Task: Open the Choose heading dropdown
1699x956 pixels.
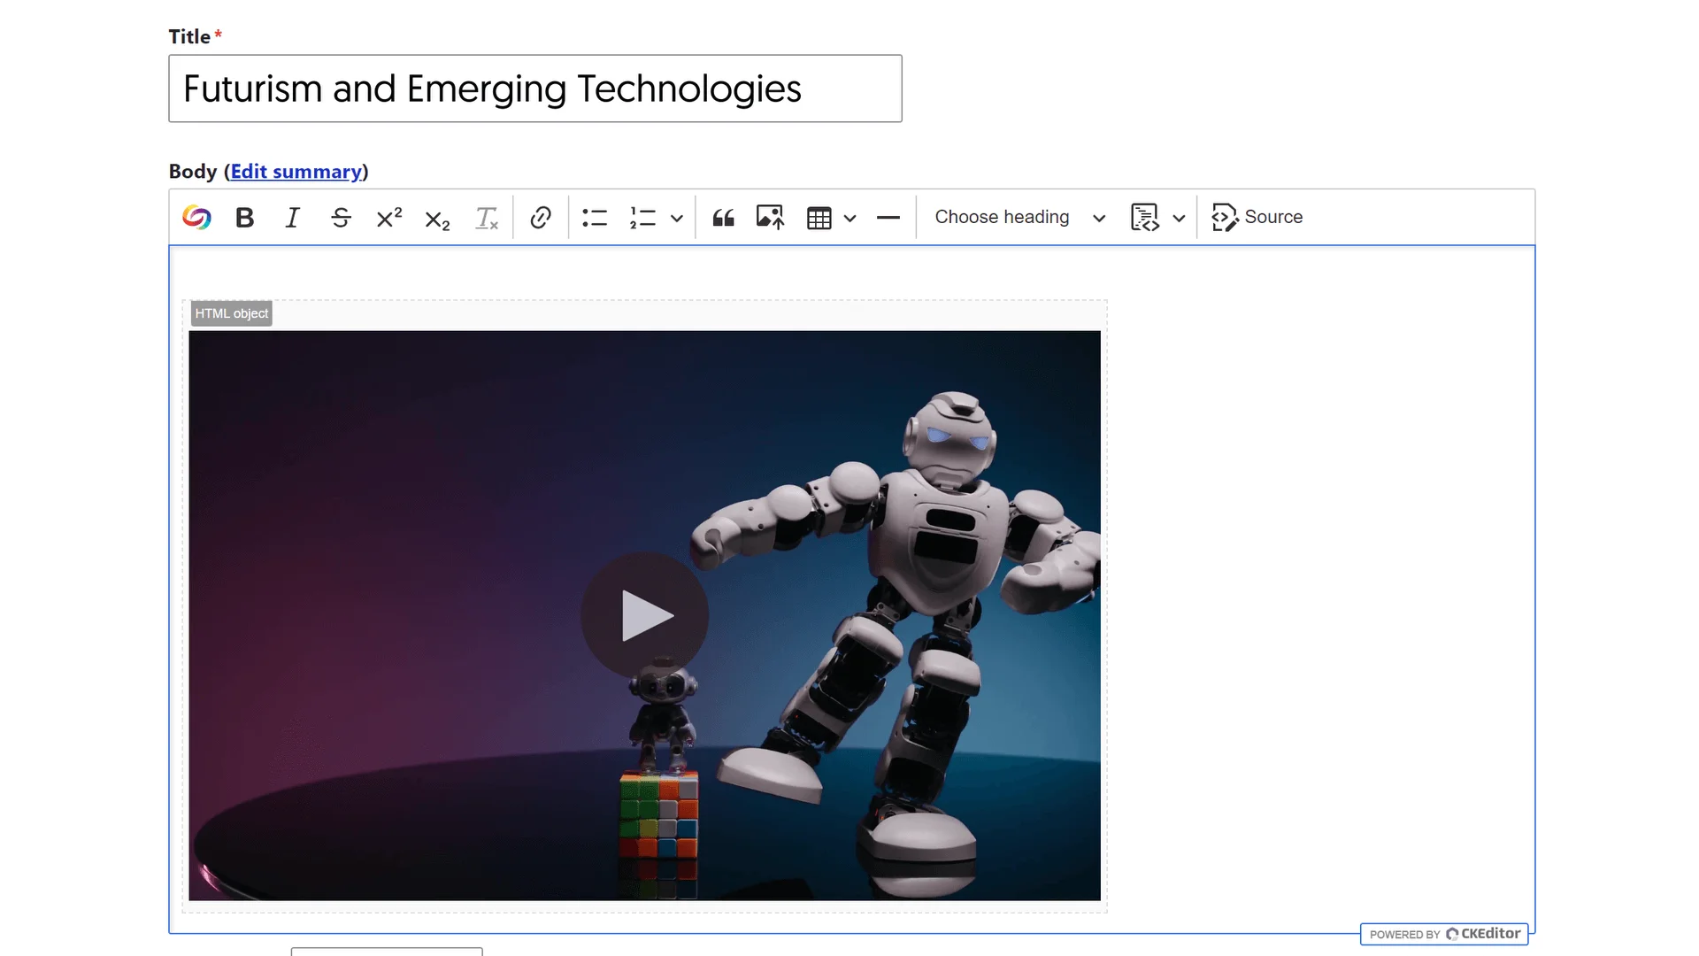Action: [1020, 217]
